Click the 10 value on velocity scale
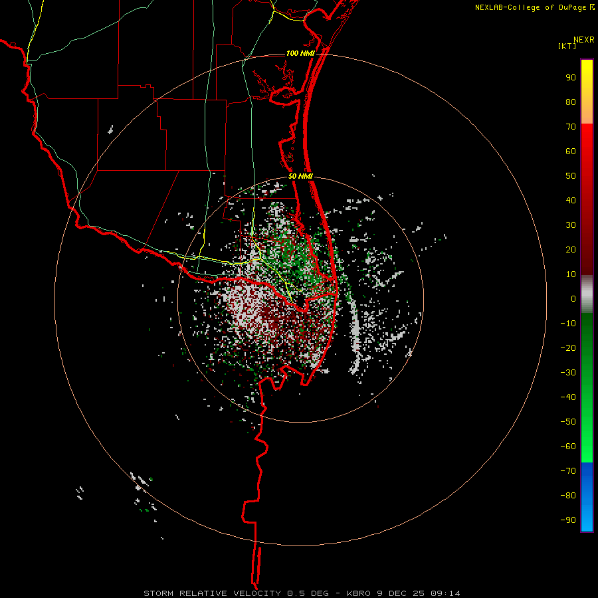The image size is (598, 598). 571,274
